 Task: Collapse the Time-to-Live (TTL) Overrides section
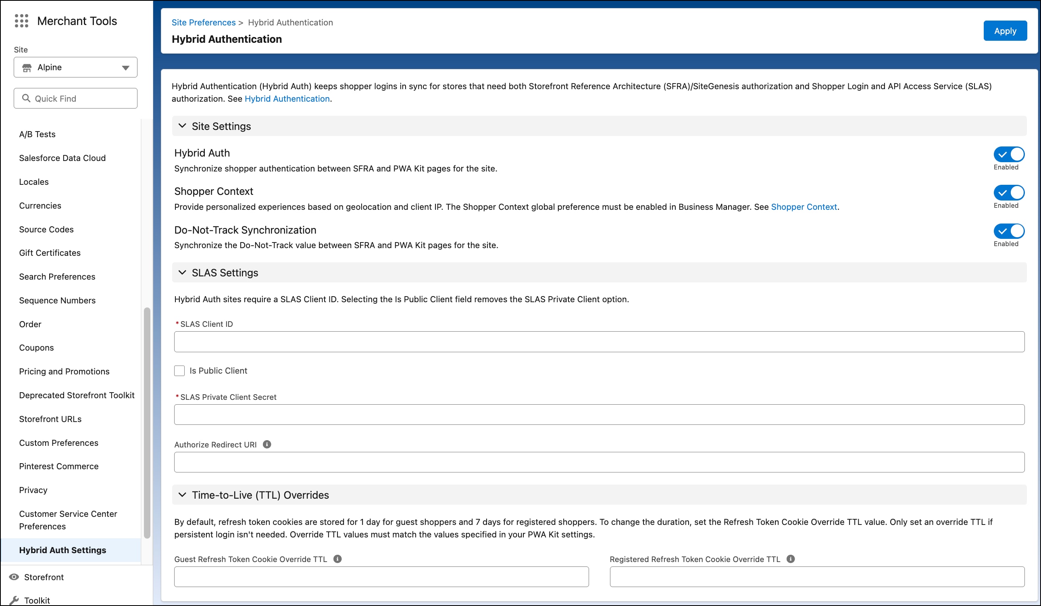[182, 495]
